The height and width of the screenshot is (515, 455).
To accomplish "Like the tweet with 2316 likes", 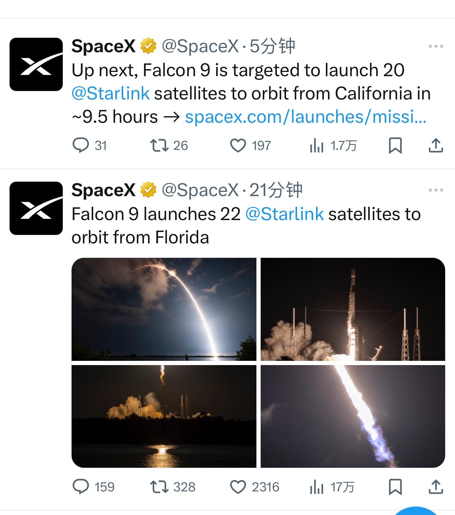I will (238, 487).
